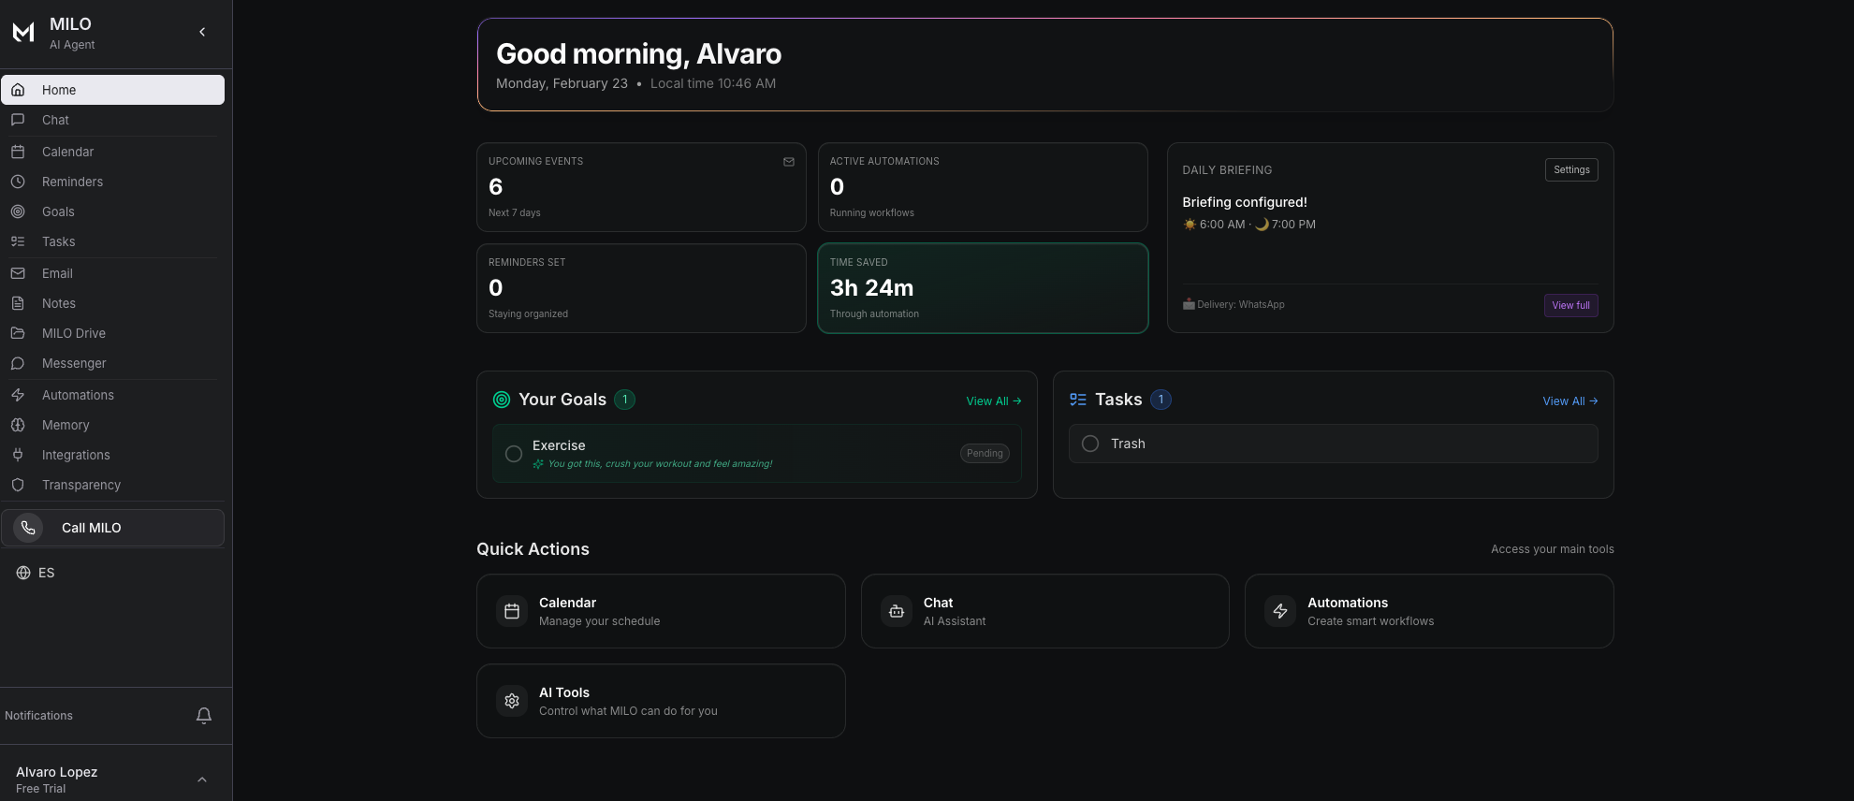Image resolution: width=1854 pixels, height=801 pixels.
Task: Click the Chat bubble icon in sidebar
Action: (18, 120)
